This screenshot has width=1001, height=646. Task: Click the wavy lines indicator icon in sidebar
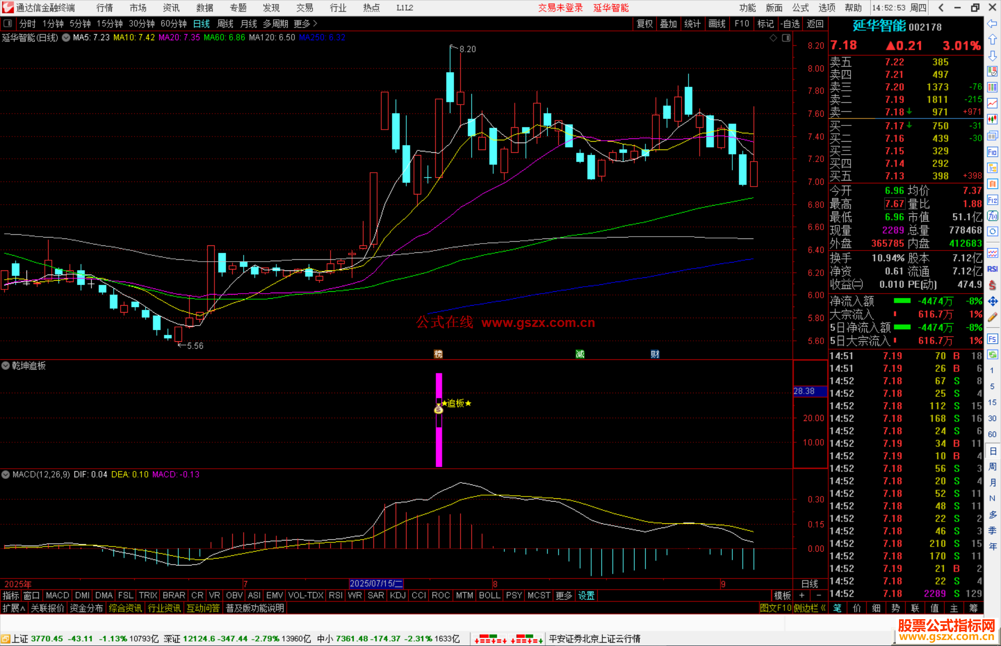pyautogui.click(x=992, y=253)
